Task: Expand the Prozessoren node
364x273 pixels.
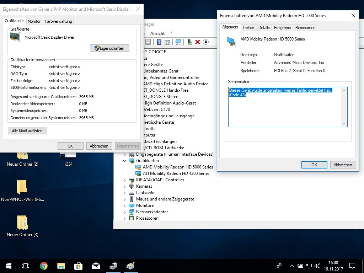Action: 125,218
